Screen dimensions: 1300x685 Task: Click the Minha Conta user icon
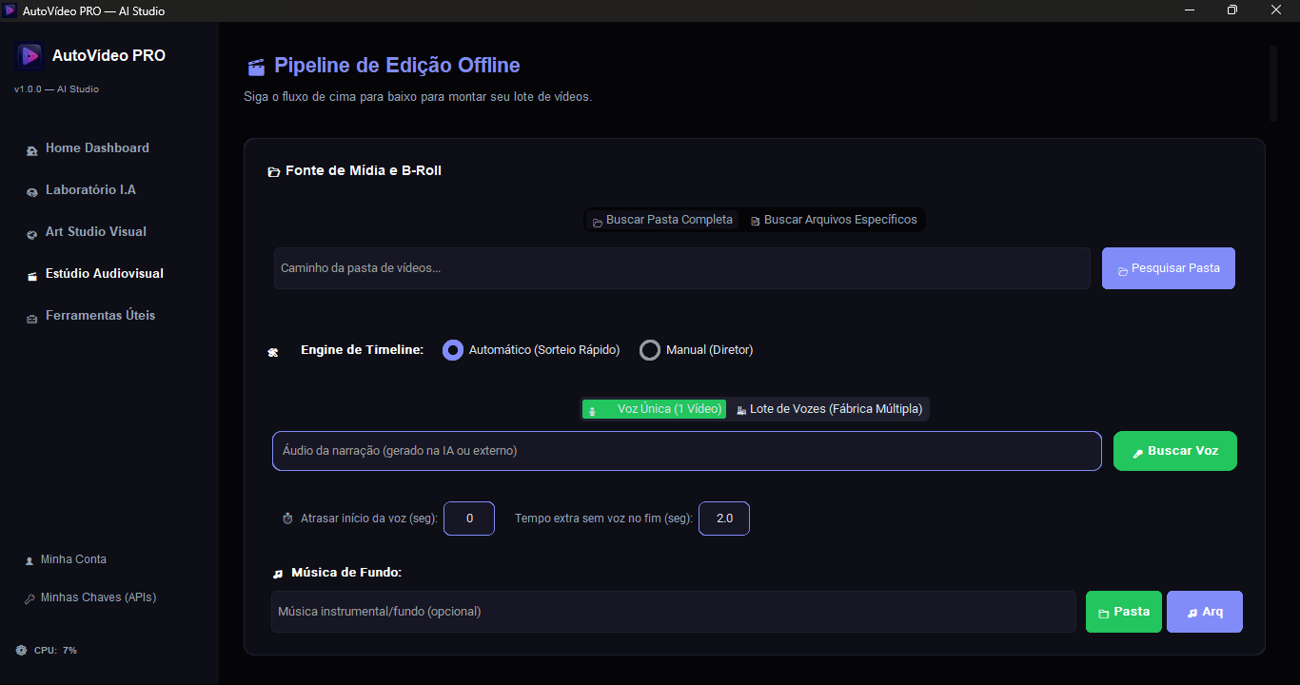click(x=30, y=560)
